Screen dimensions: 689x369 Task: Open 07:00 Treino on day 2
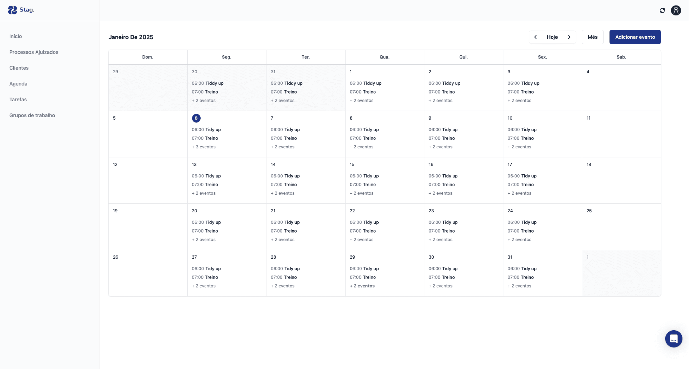441,92
